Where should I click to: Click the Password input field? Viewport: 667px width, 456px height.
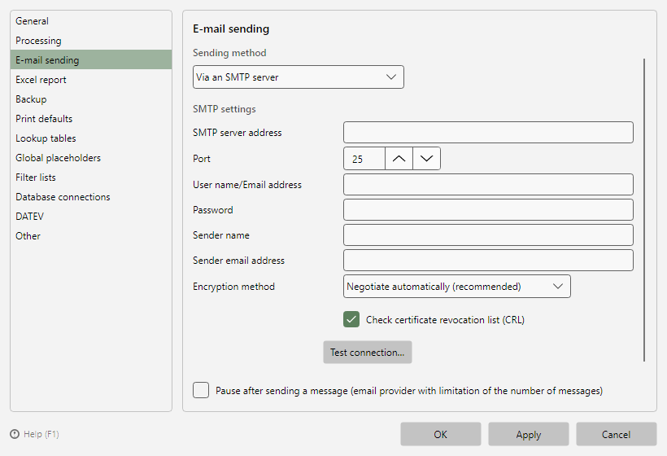(488, 209)
